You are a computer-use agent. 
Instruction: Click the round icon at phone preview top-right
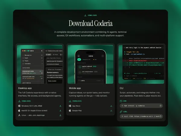[x=103, y=56]
